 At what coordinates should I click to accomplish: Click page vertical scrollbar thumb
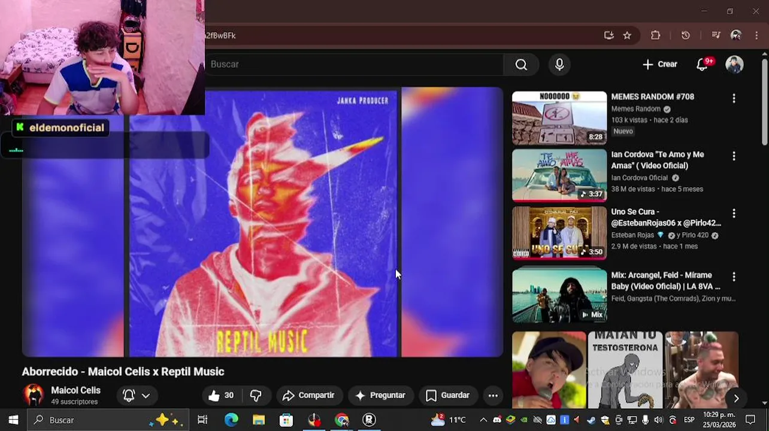(765, 102)
